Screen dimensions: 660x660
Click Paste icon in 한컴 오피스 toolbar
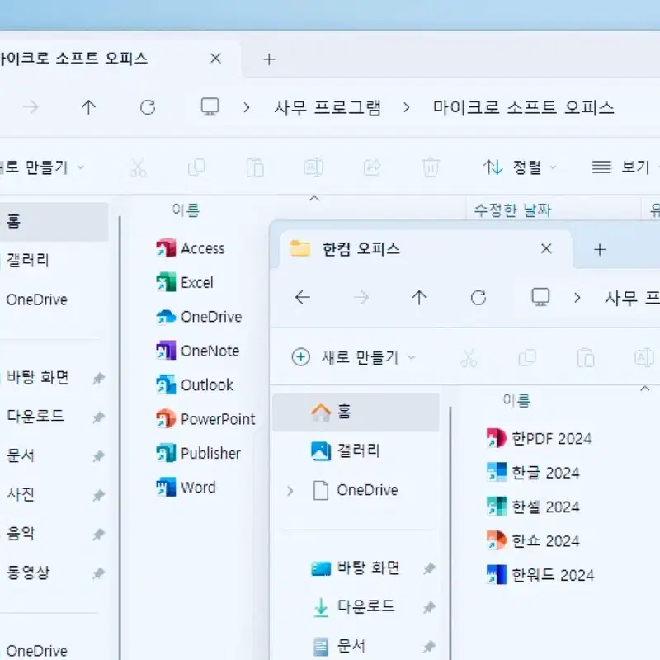pos(586,358)
